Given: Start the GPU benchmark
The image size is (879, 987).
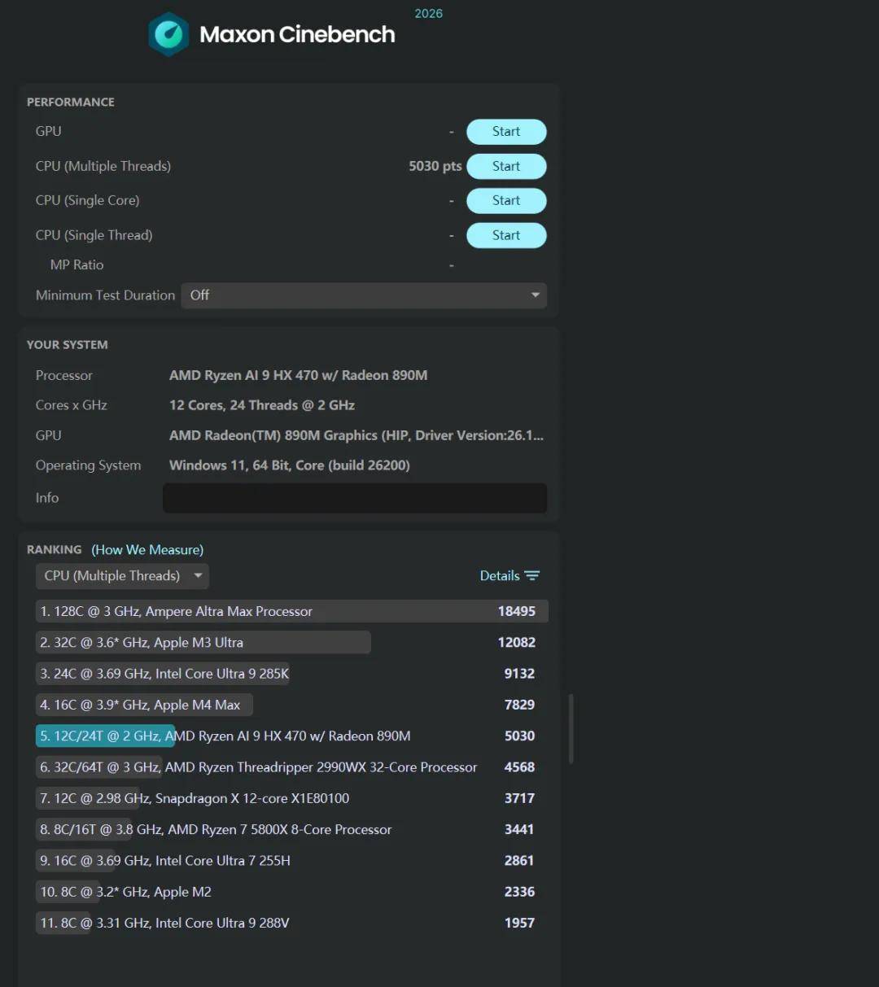Looking at the screenshot, I should 506,132.
